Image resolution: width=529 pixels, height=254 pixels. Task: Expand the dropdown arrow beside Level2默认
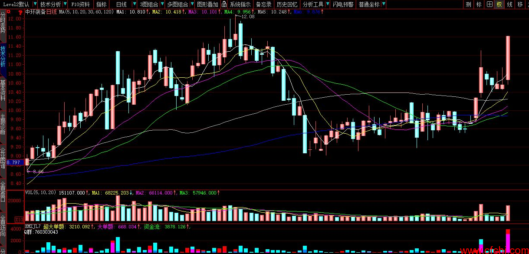point(35,4)
